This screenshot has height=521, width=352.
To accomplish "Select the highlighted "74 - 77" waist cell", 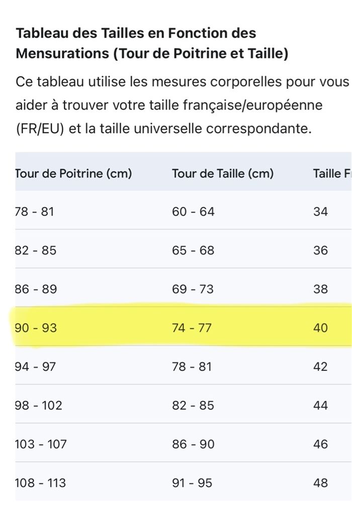I will tap(192, 328).
